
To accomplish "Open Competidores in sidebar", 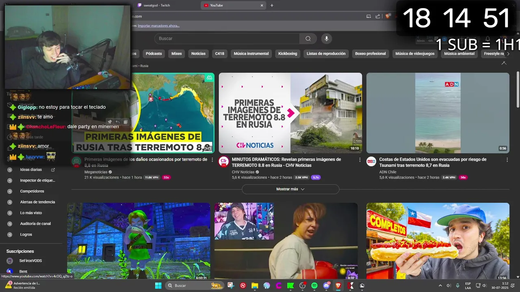I will (31, 191).
